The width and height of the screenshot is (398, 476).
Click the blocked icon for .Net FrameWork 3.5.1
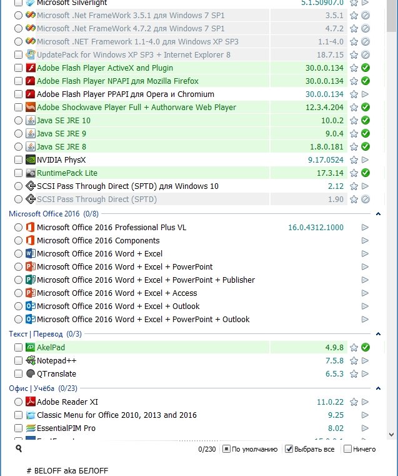pyautogui.click(x=366, y=15)
